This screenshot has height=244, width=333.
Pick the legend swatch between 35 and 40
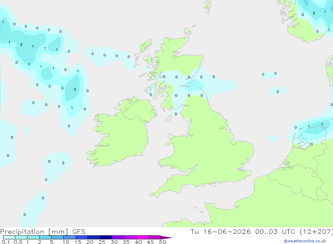tap(130, 237)
